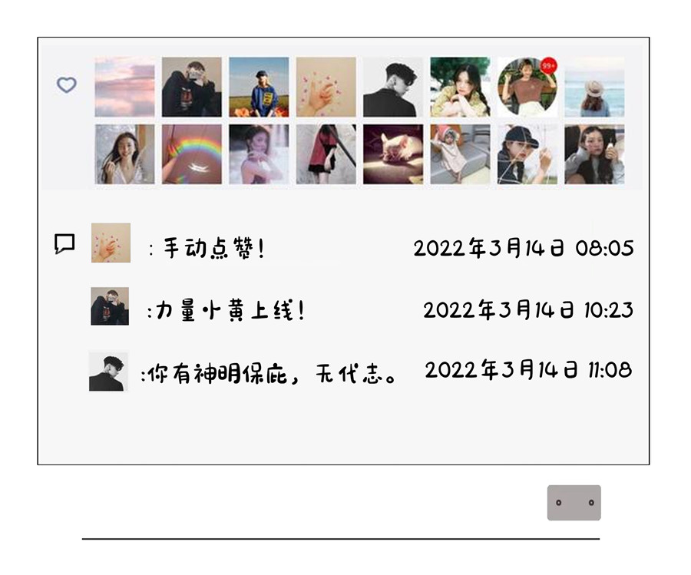Click the commenter avatar beside 手动点赞
This screenshot has height=575, width=691.
[x=111, y=243]
